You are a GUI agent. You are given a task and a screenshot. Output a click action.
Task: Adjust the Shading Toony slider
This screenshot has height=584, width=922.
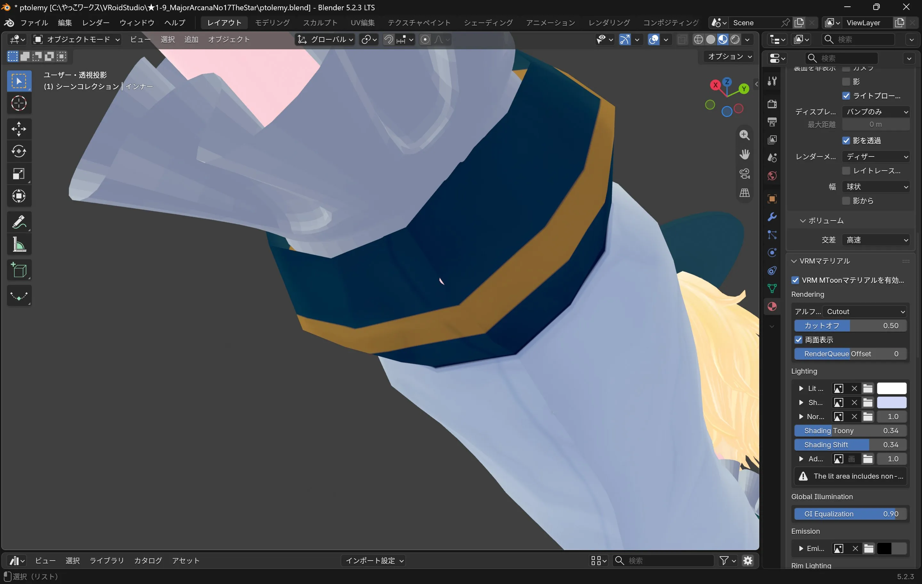pos(850,430)
